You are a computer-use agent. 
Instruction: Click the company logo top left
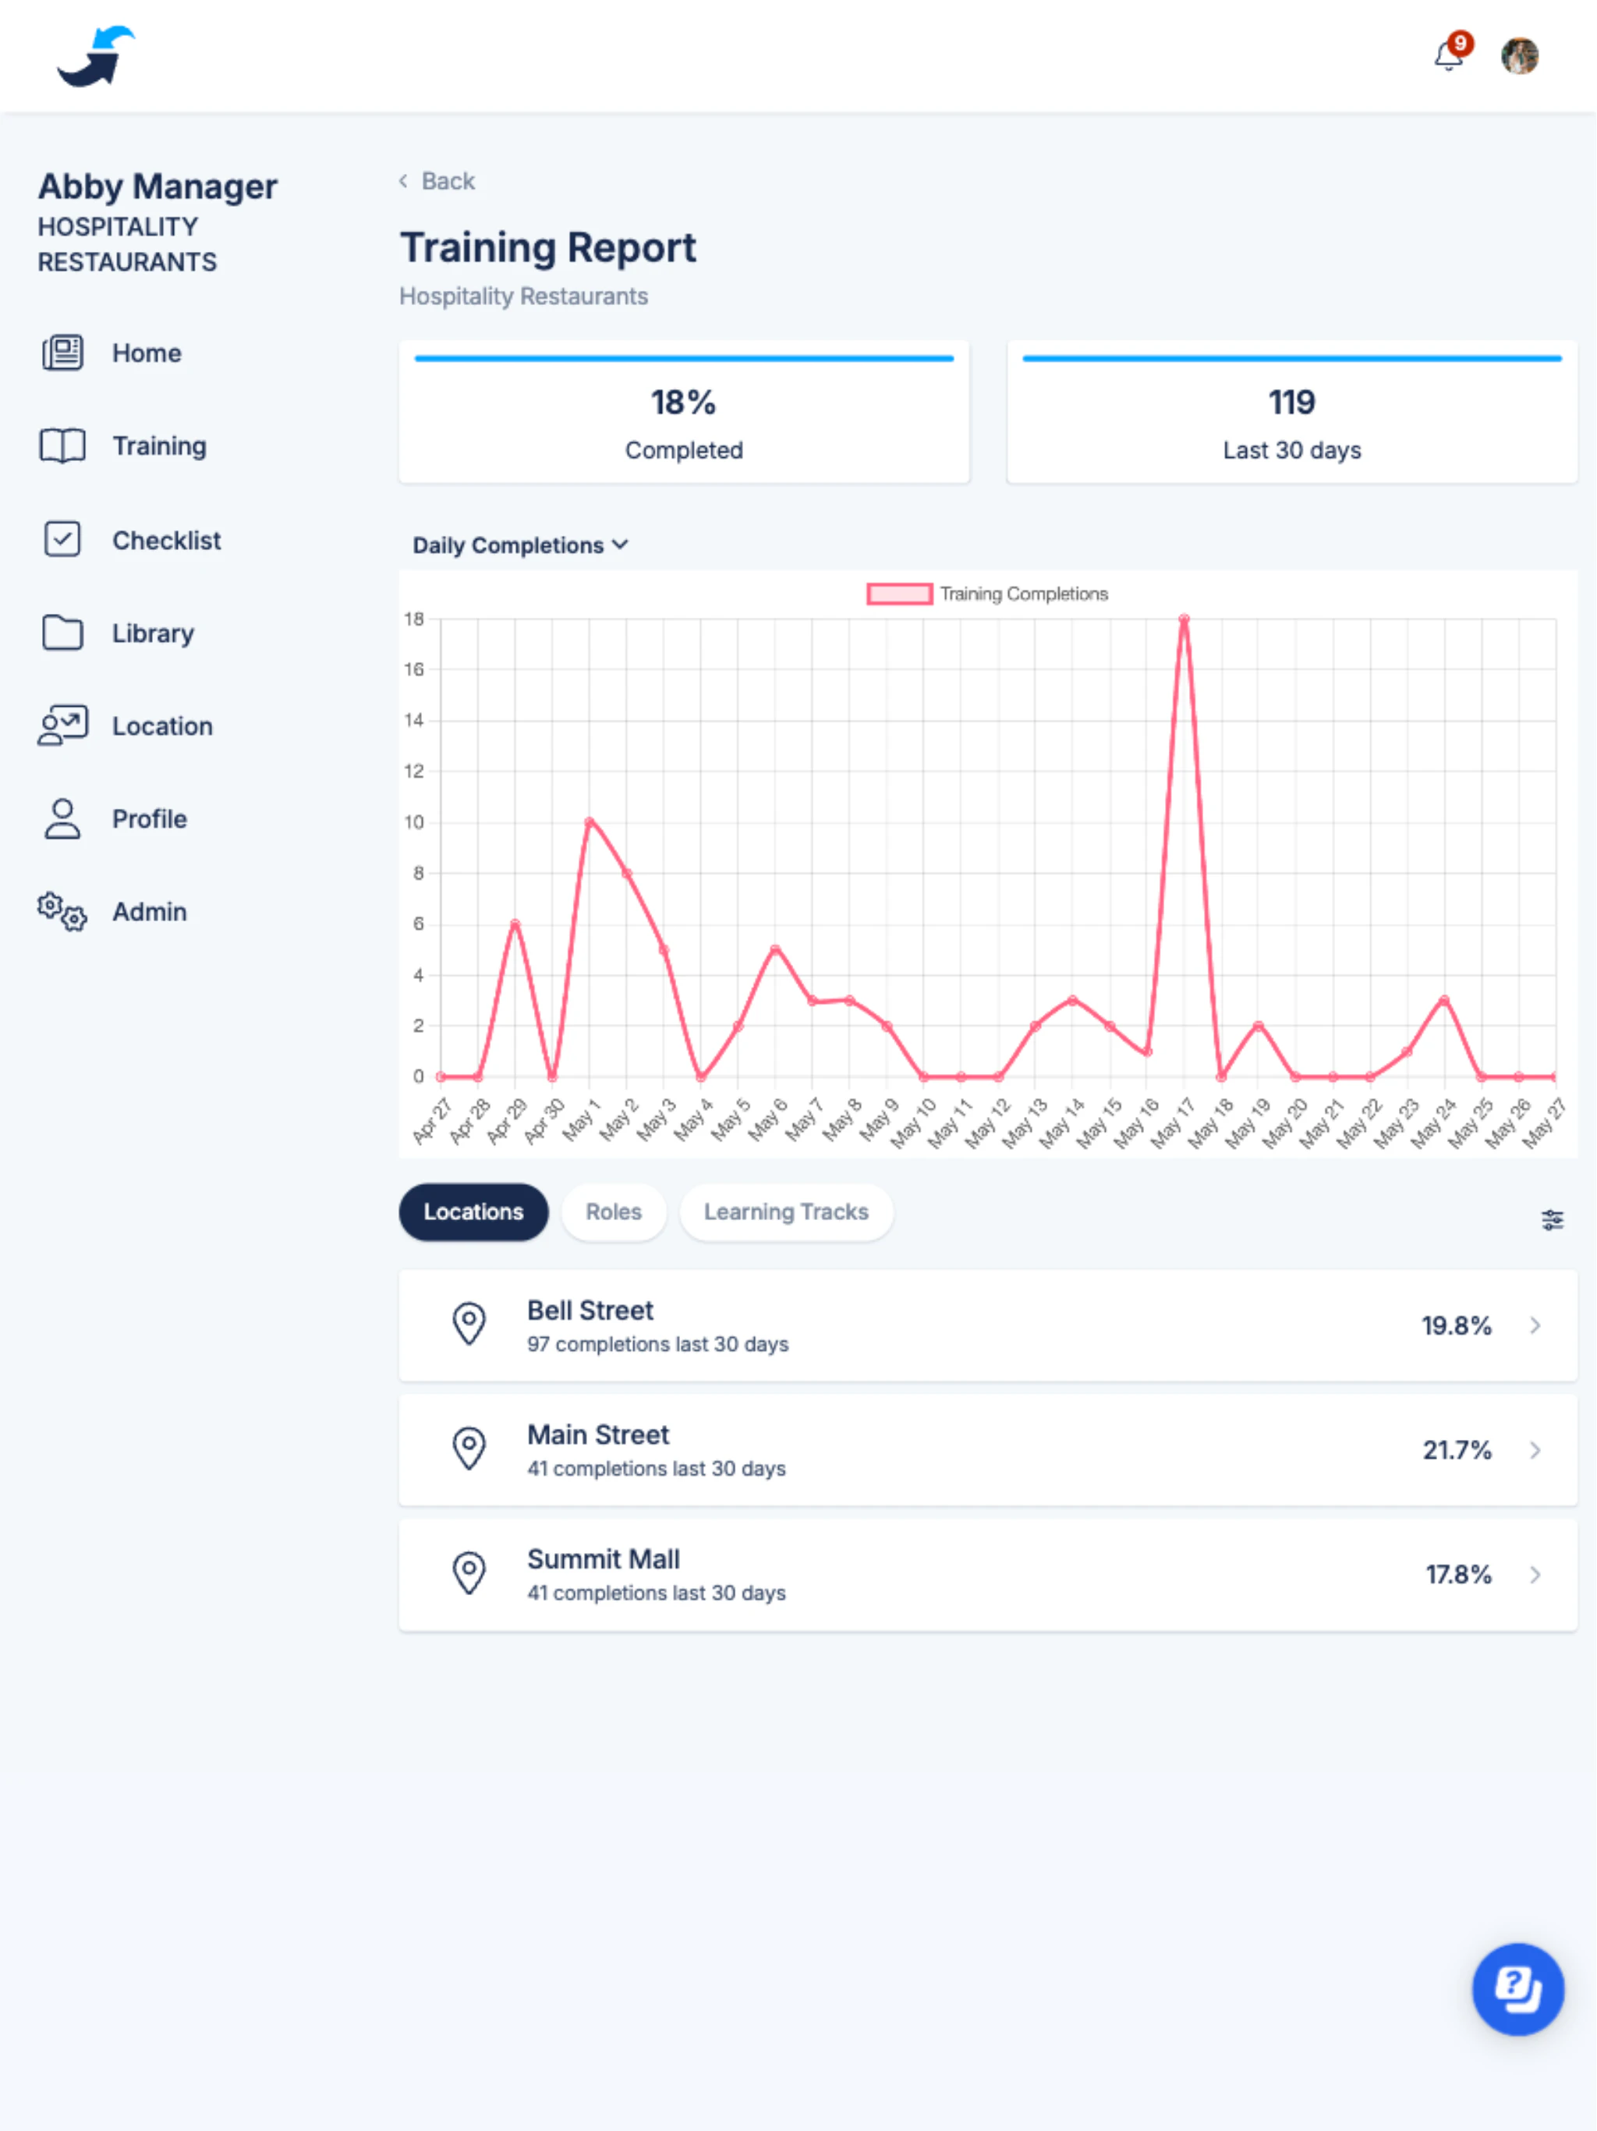pyautogui.click(x=94, y=55)
